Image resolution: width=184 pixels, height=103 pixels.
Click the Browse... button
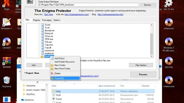click(x=148, y=5)
